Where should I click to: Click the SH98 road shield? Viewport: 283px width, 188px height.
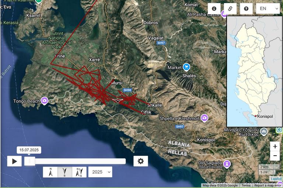(127, 90)
